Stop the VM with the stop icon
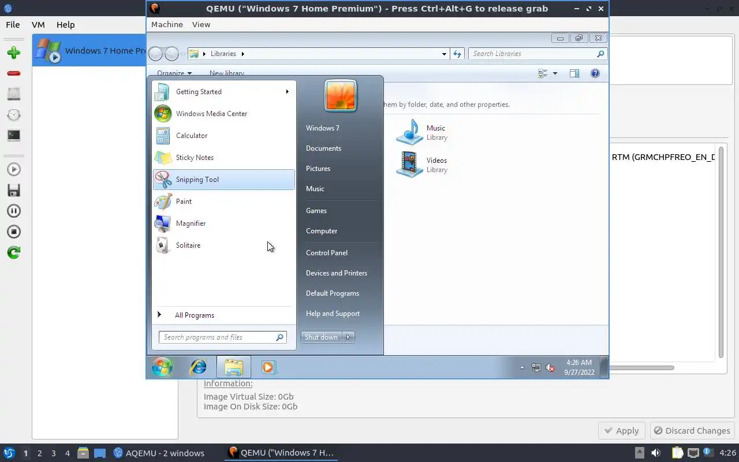This screenshot has height=462, width=739. click(14, 232)
